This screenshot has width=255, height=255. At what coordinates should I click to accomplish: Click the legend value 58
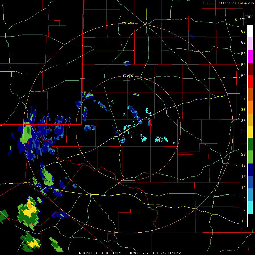243,54
